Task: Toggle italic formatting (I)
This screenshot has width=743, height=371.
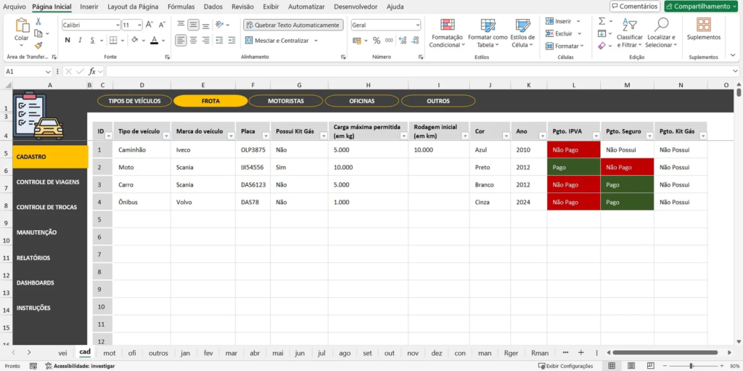Action: point(80,41)
